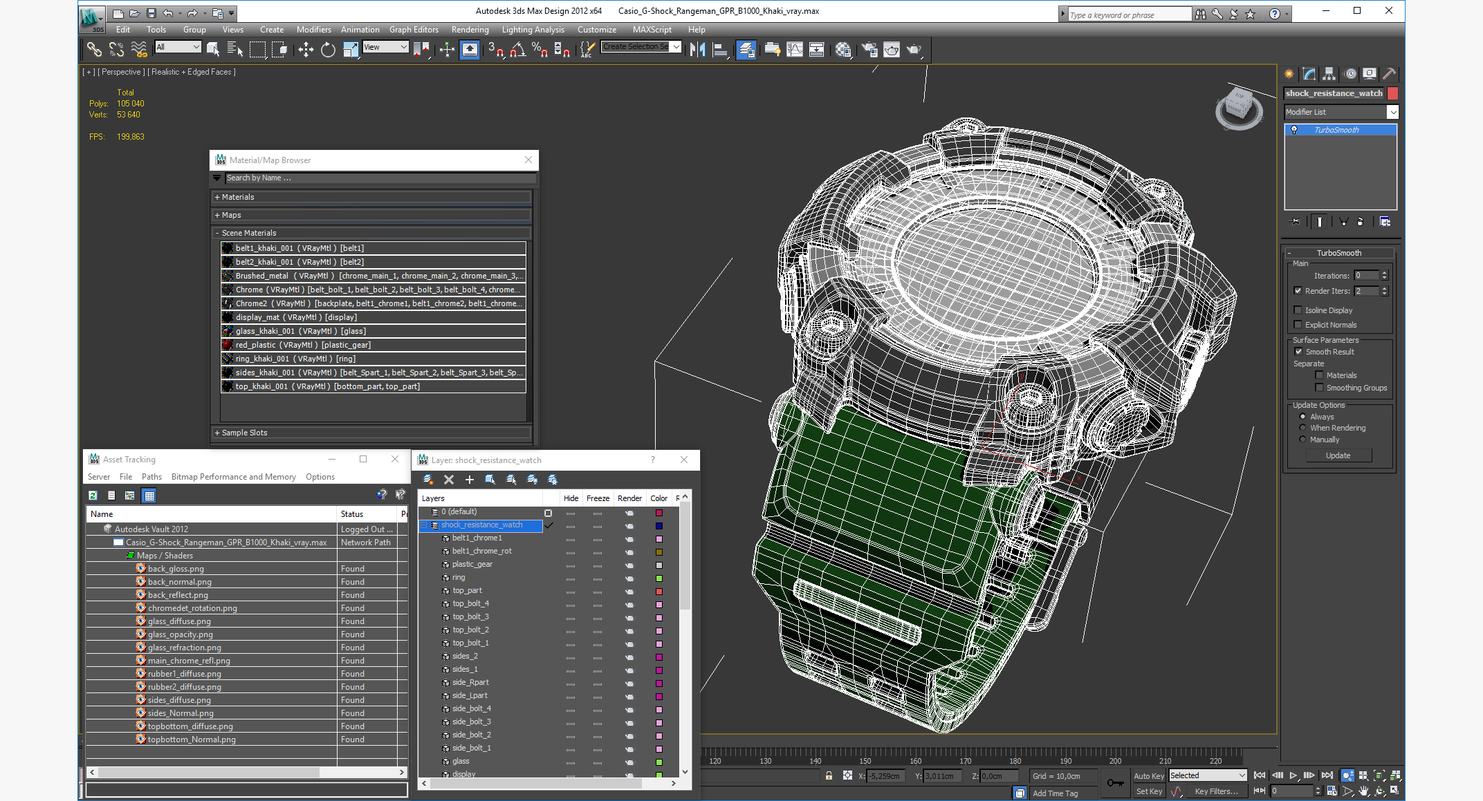Viewport: 1483px width, 801px height.
Task: Collapse the Scene Materials group
Action: tap(372, 233)
